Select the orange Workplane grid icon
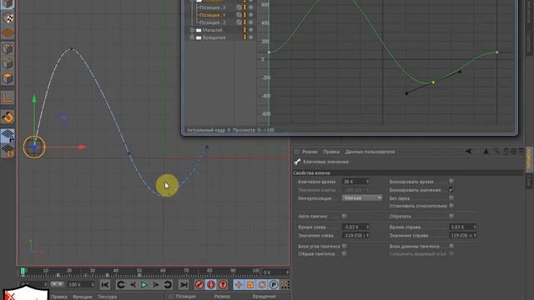 click(x=8, y=33)
